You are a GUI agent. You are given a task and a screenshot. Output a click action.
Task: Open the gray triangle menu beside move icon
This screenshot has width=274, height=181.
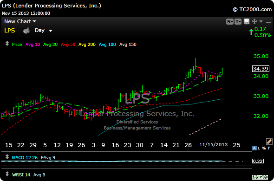[x=261, y=21]
